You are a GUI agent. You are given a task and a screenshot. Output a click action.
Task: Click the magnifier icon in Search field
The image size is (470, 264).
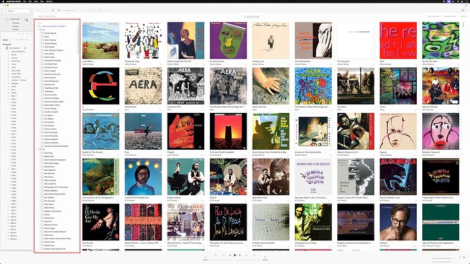6,11
